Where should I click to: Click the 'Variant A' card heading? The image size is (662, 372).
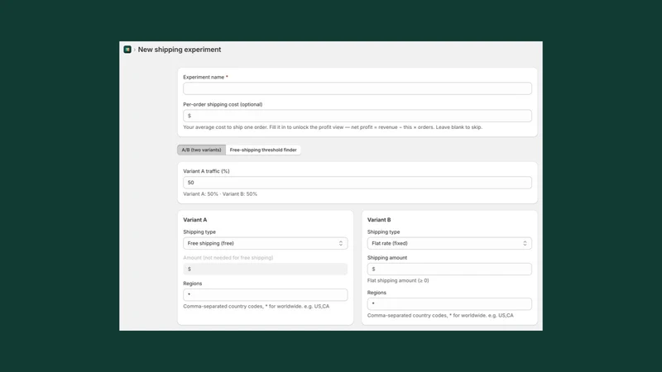coord(195,220)
